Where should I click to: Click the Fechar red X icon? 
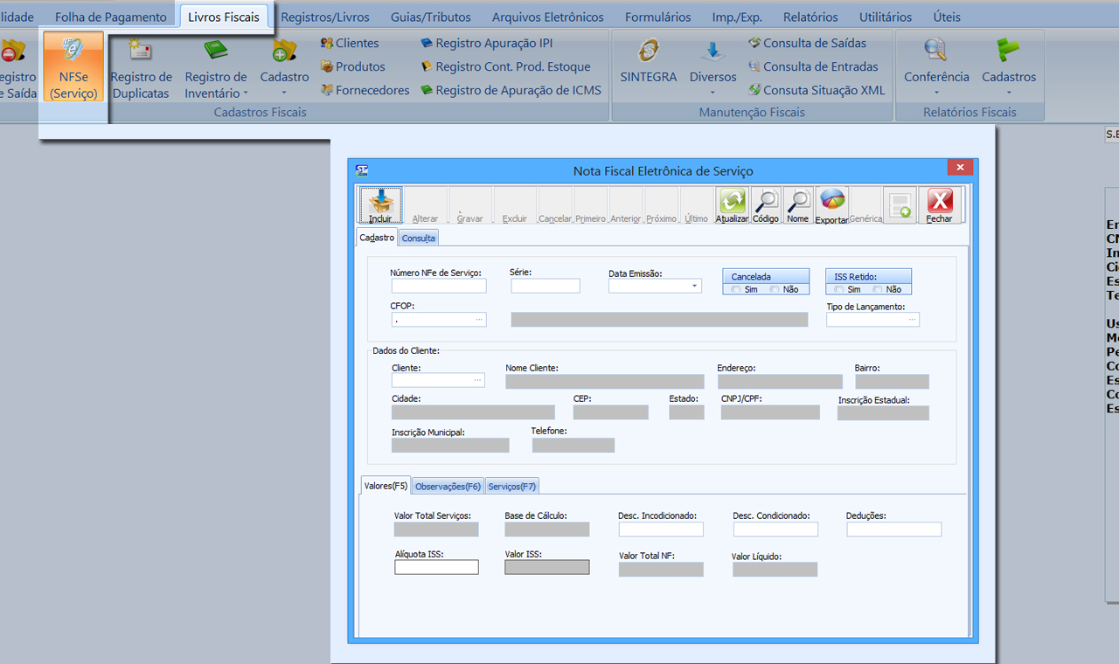click(x=939, y=204)
